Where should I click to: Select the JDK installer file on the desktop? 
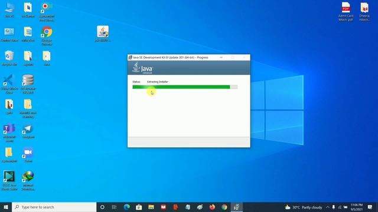(103, 34)
